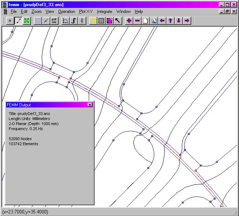Click the '52090 Nodes' text
This screenshot has height=216, width=239.
coord(20,139)
